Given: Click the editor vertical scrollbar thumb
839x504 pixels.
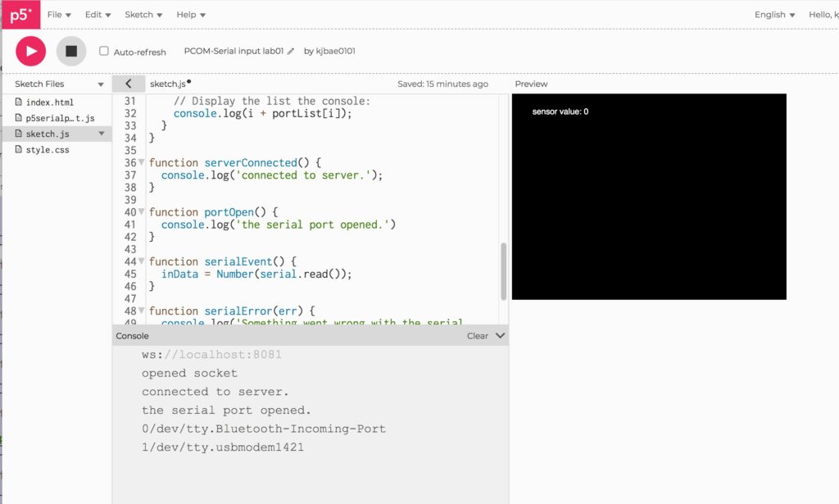Looking at the screenshot, I should coord(504,271).
